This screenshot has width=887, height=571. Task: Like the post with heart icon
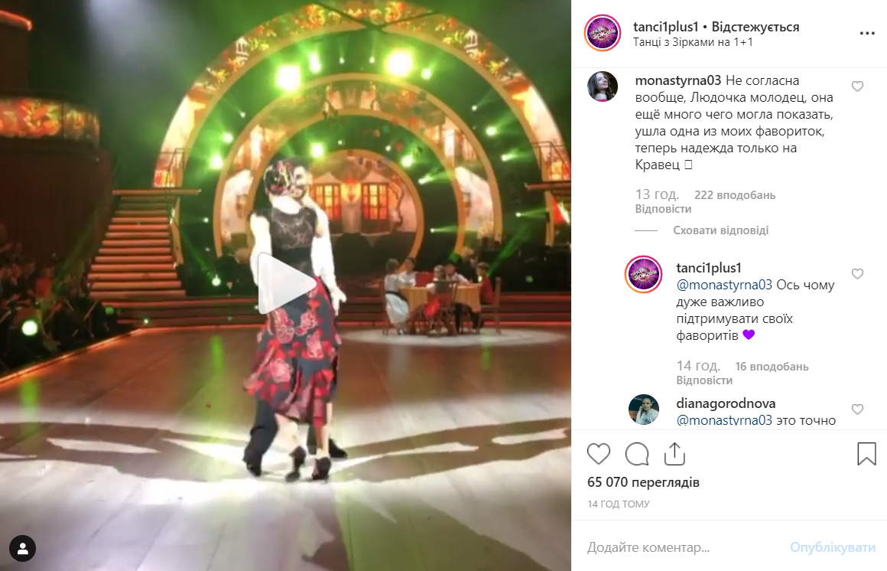click(x=599, y=455)
